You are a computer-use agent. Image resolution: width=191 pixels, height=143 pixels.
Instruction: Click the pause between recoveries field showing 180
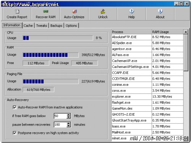[60, 125]
